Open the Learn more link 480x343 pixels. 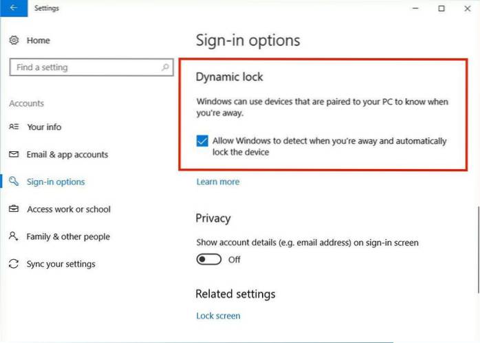218,182
